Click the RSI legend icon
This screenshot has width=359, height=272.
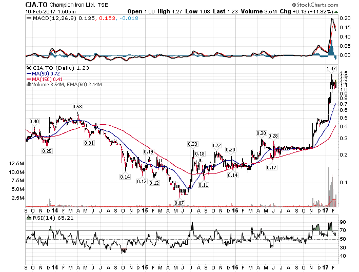point(29,218)
